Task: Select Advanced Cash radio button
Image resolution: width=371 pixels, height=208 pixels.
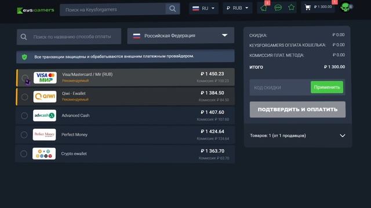Action: click(x=24, y=116)
